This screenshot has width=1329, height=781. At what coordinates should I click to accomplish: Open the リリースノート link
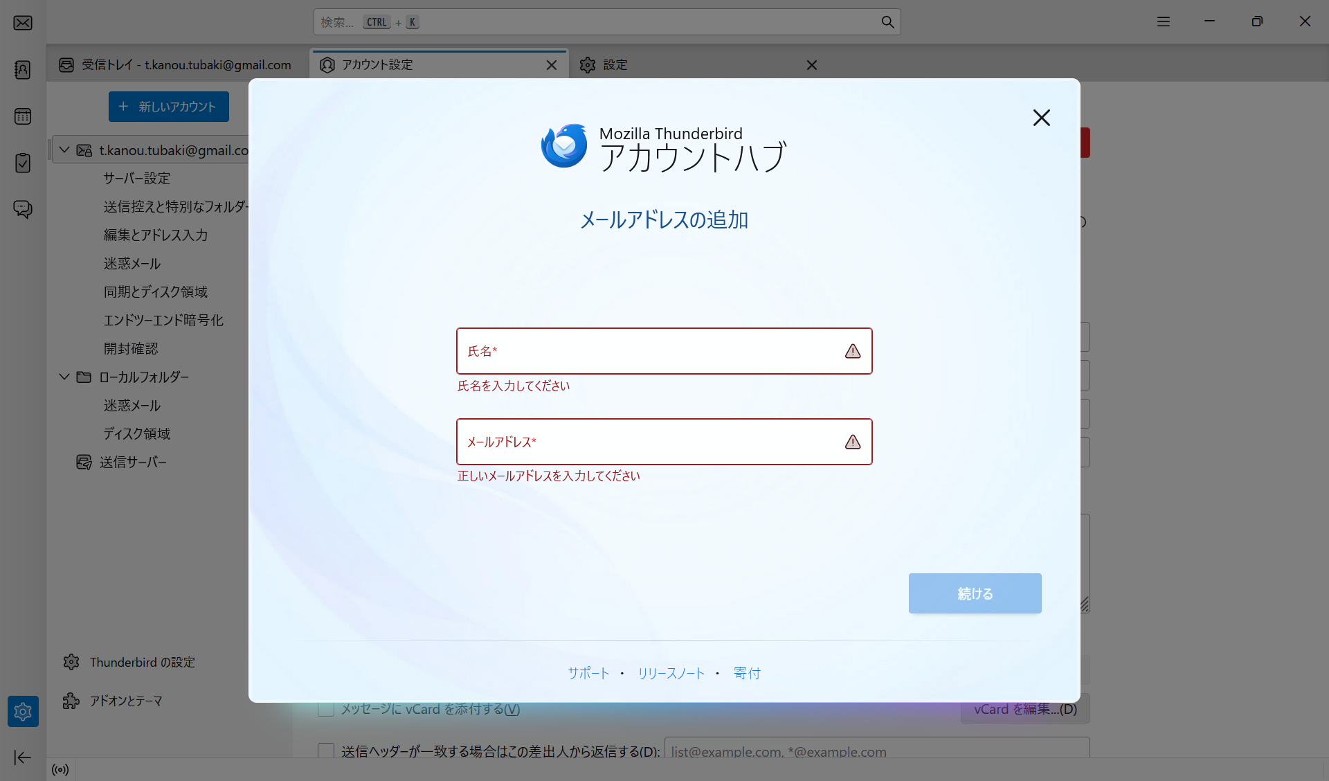pos(671,674)
